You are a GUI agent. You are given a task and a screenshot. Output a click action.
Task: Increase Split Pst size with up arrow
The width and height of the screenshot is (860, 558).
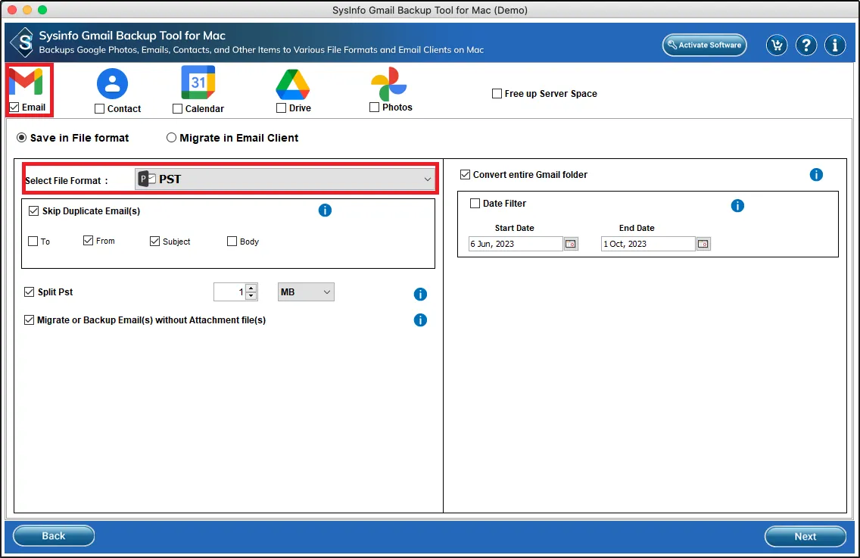pos(251,288)
